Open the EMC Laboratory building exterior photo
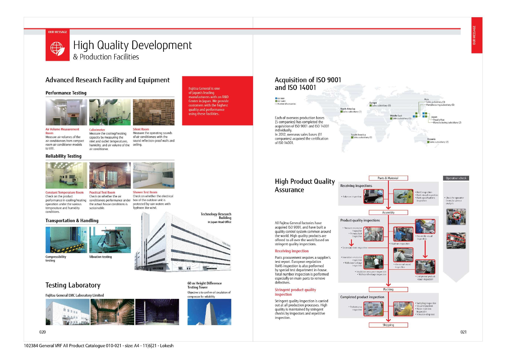507x358 pixels. coord(67,312)
